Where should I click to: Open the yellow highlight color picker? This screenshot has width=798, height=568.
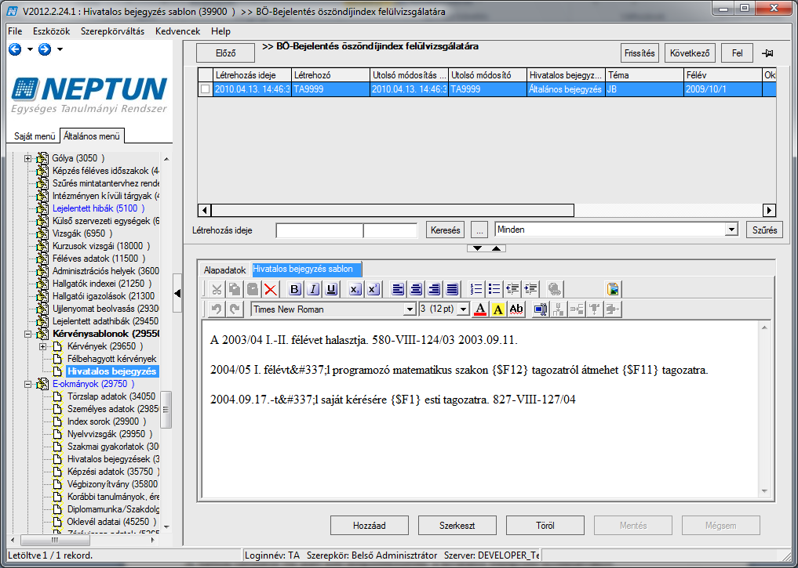(498, 309)
